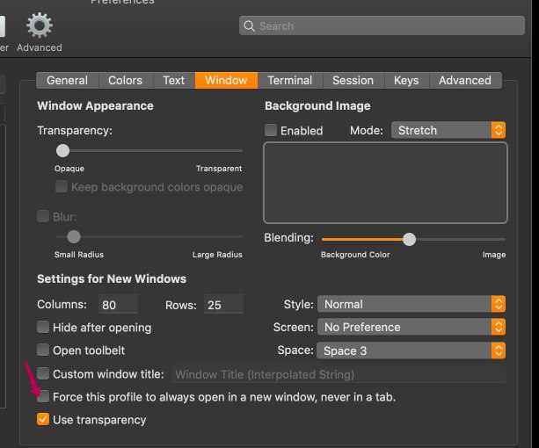539x448 pixels.
Task: Open the Space 3 dropdown
Action: 412,350
